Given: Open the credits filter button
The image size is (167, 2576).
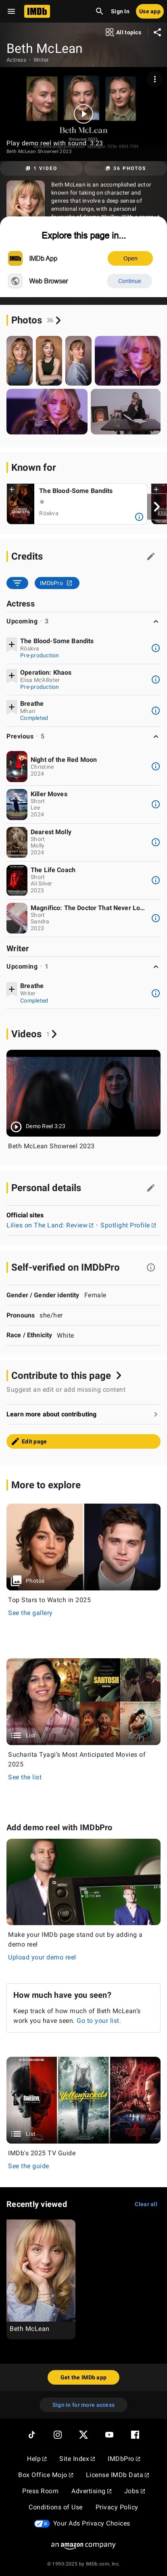Looking at the screenshot, I should [17, 583].
